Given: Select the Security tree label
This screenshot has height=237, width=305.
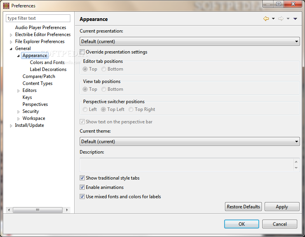Looking at the screenshot, I should (x=31, y=111).
